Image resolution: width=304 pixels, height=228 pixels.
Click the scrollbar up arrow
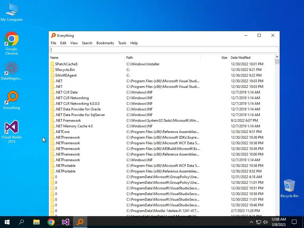[x=277, y=57]
